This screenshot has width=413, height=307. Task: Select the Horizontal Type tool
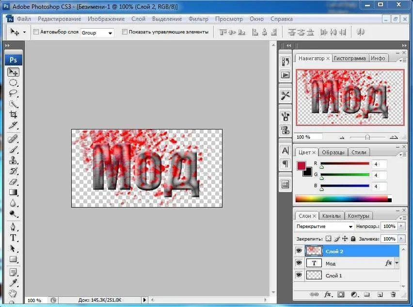tap(13, 238)
